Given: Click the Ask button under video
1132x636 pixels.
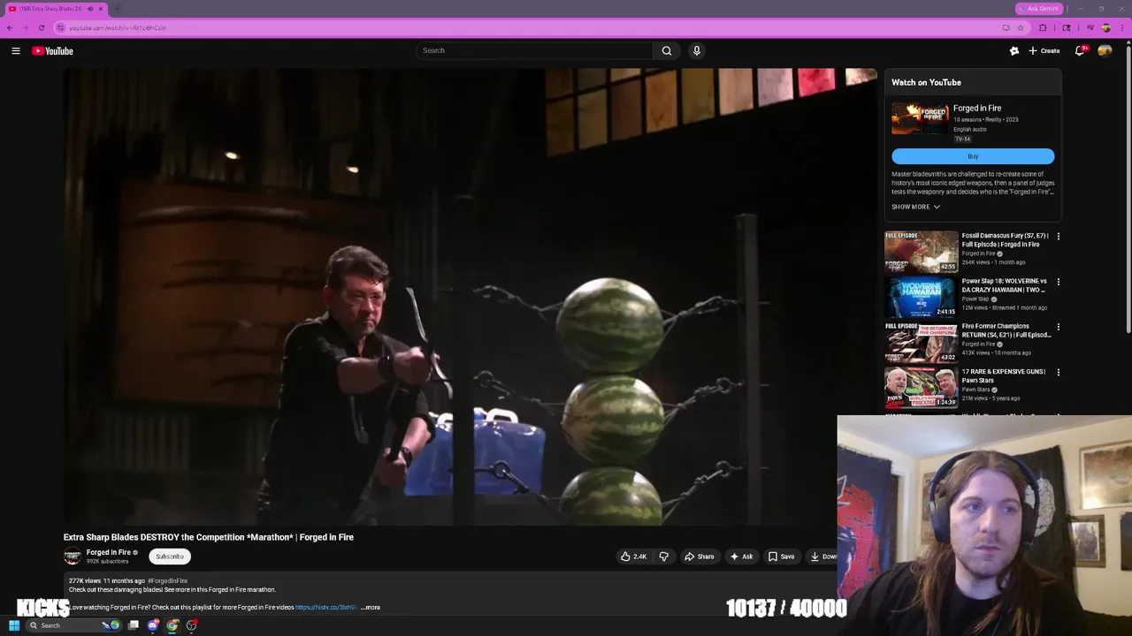Looking at the screenshot, I should tap(741, 556).
